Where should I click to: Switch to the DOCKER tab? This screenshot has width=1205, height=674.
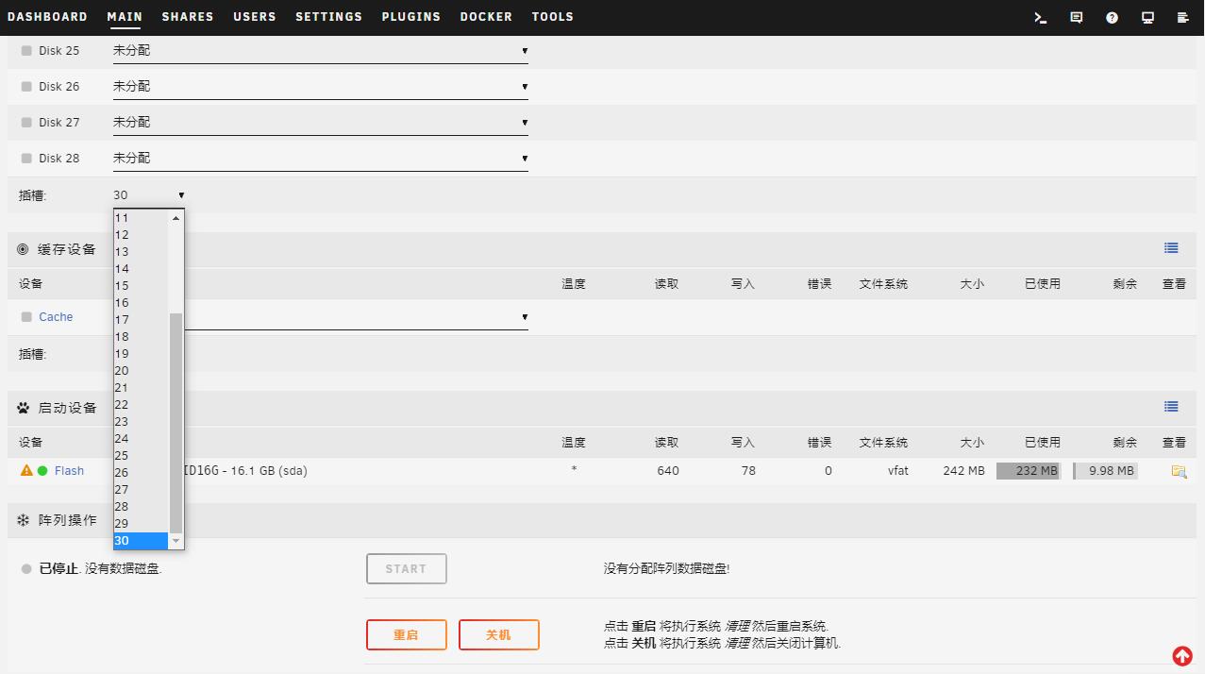(486, 17)
